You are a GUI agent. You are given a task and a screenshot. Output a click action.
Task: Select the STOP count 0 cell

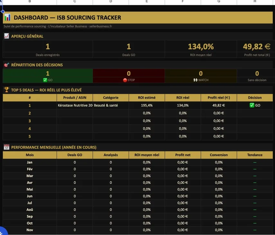[129, 73]
